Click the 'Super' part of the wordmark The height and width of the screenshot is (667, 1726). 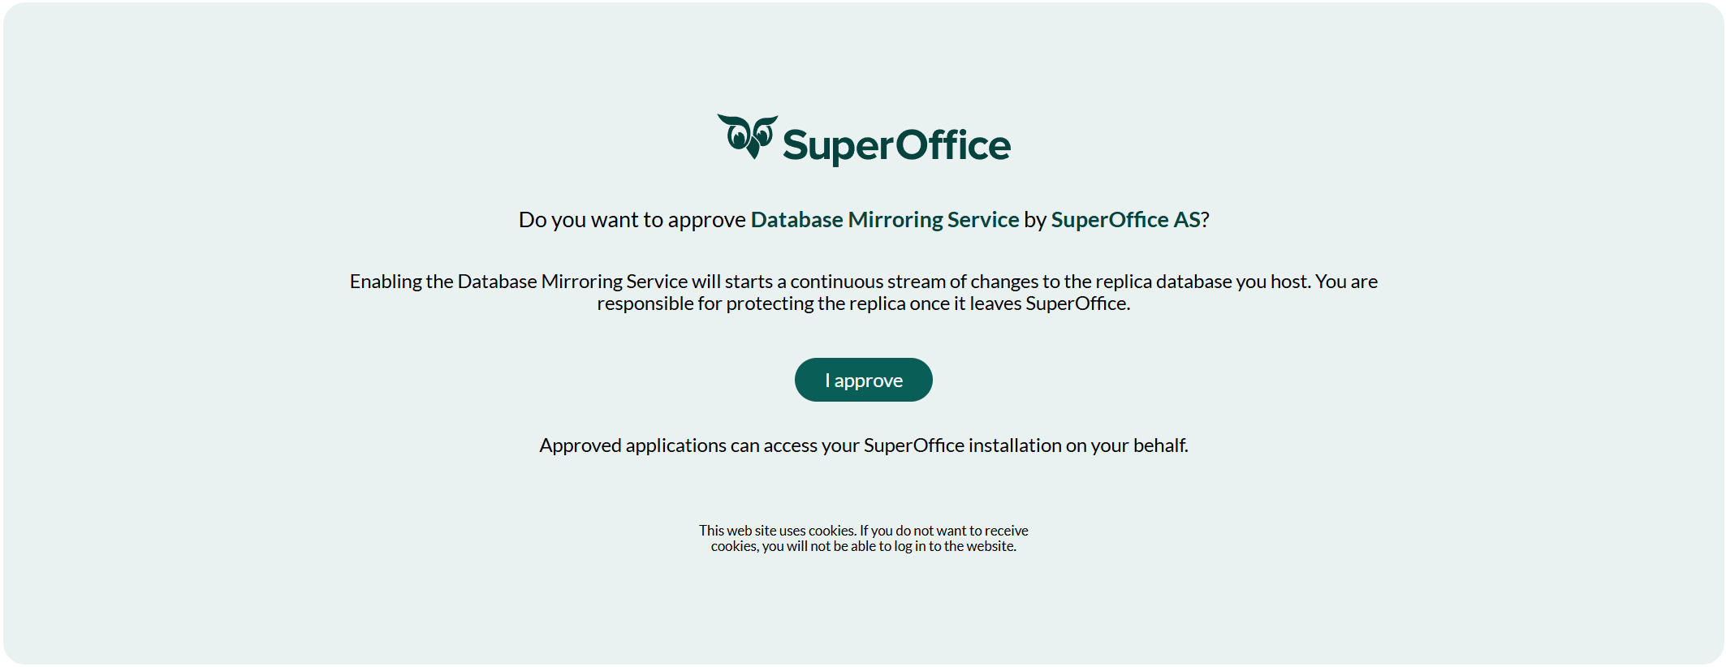(838, 147)
